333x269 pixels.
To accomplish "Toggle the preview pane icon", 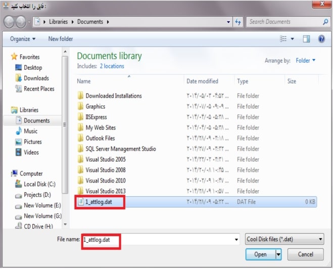I will pyautogui.click(x=306, y=39).
